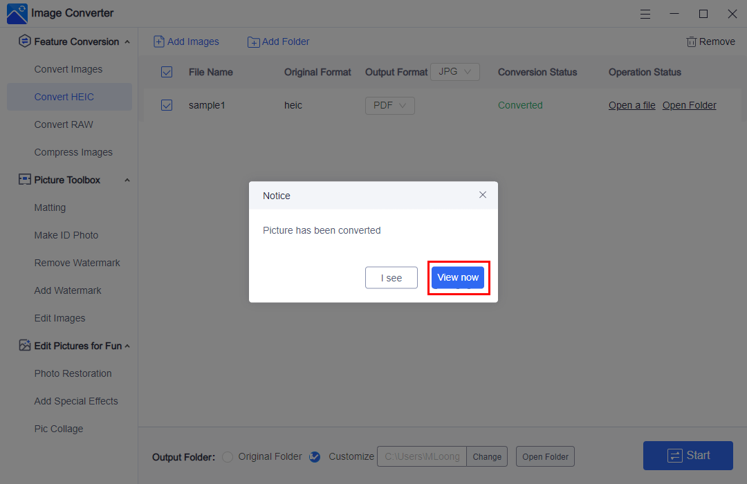747x484 pixels.
Task: Click the Picture Toolbox section icon
Action: (25, 180)
